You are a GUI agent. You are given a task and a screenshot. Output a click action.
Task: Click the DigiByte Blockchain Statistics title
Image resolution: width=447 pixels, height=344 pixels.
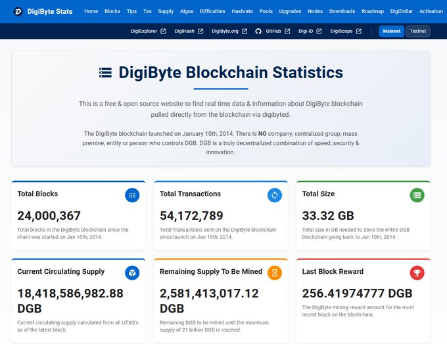[x=231, y=72]
